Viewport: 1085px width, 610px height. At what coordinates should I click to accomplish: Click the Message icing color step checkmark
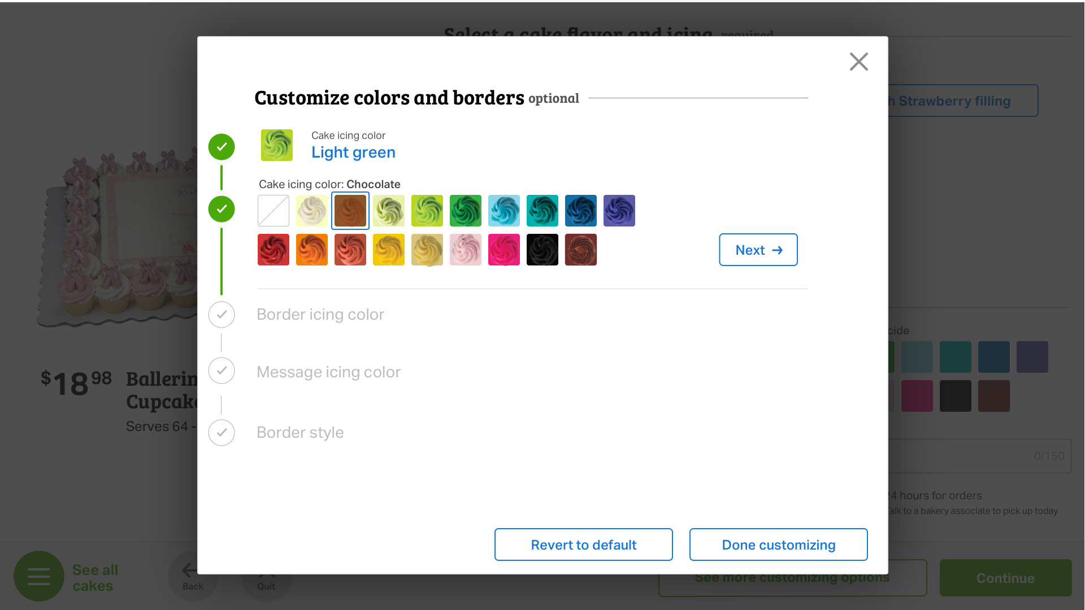pyautogui.click(x=222, y=371)
